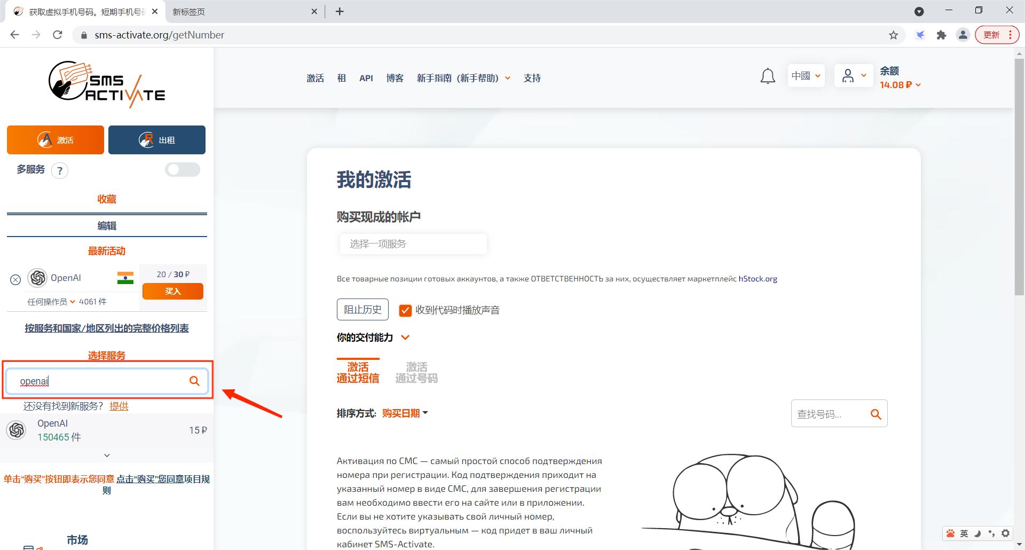Click search icon in number lookup field

coord(876,414)
